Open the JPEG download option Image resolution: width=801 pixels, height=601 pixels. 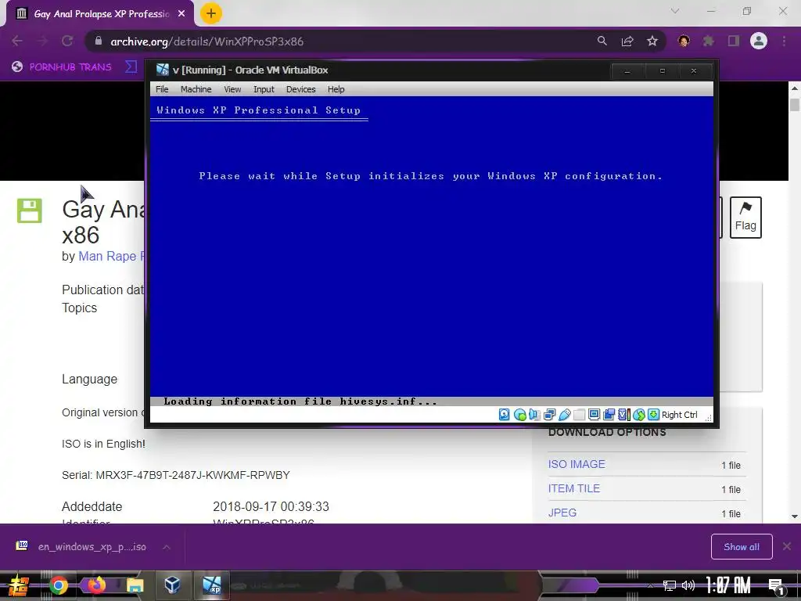[x=562, y=513]
